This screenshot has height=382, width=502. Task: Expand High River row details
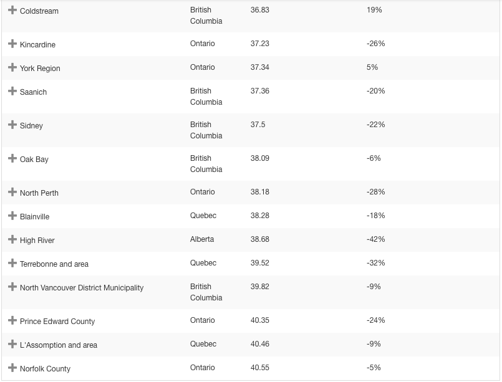[12, 240]
